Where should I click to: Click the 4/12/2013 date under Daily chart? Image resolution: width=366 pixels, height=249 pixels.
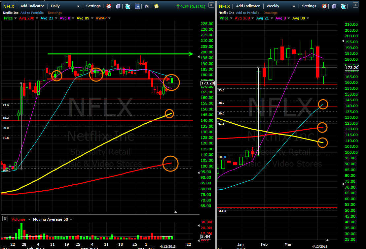coord(168,246)
